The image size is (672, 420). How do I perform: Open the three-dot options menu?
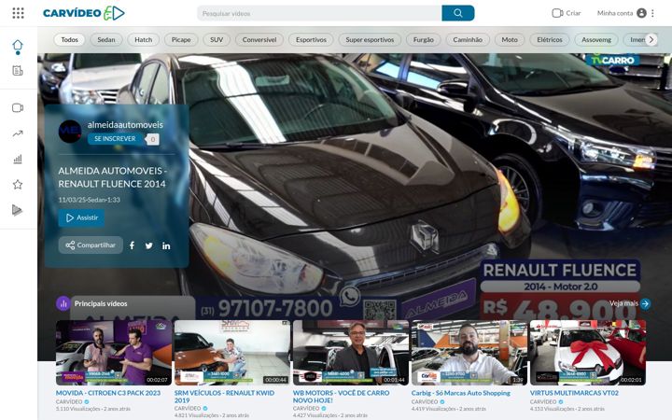652,13
